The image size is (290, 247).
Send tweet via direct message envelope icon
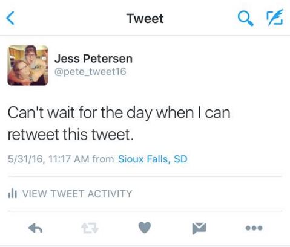tap(199, 228)
